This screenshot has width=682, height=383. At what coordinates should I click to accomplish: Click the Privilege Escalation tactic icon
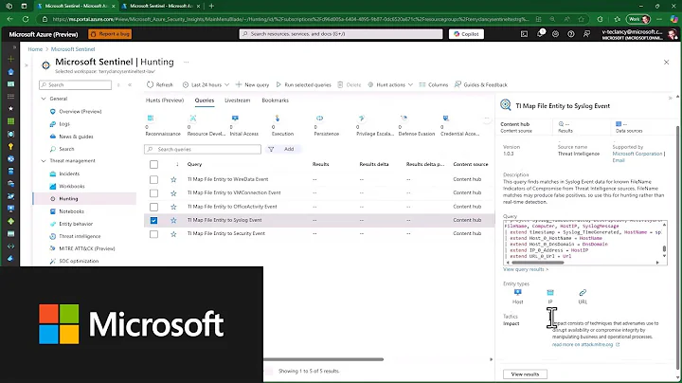[362, 119]
